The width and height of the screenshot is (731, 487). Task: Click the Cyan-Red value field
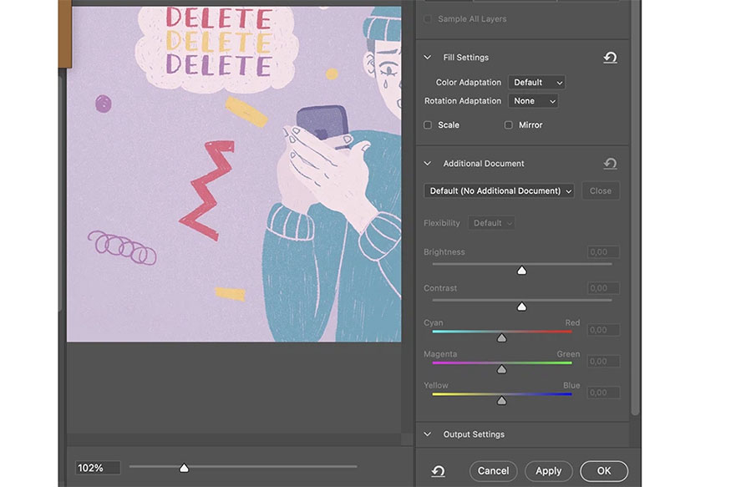603,330
